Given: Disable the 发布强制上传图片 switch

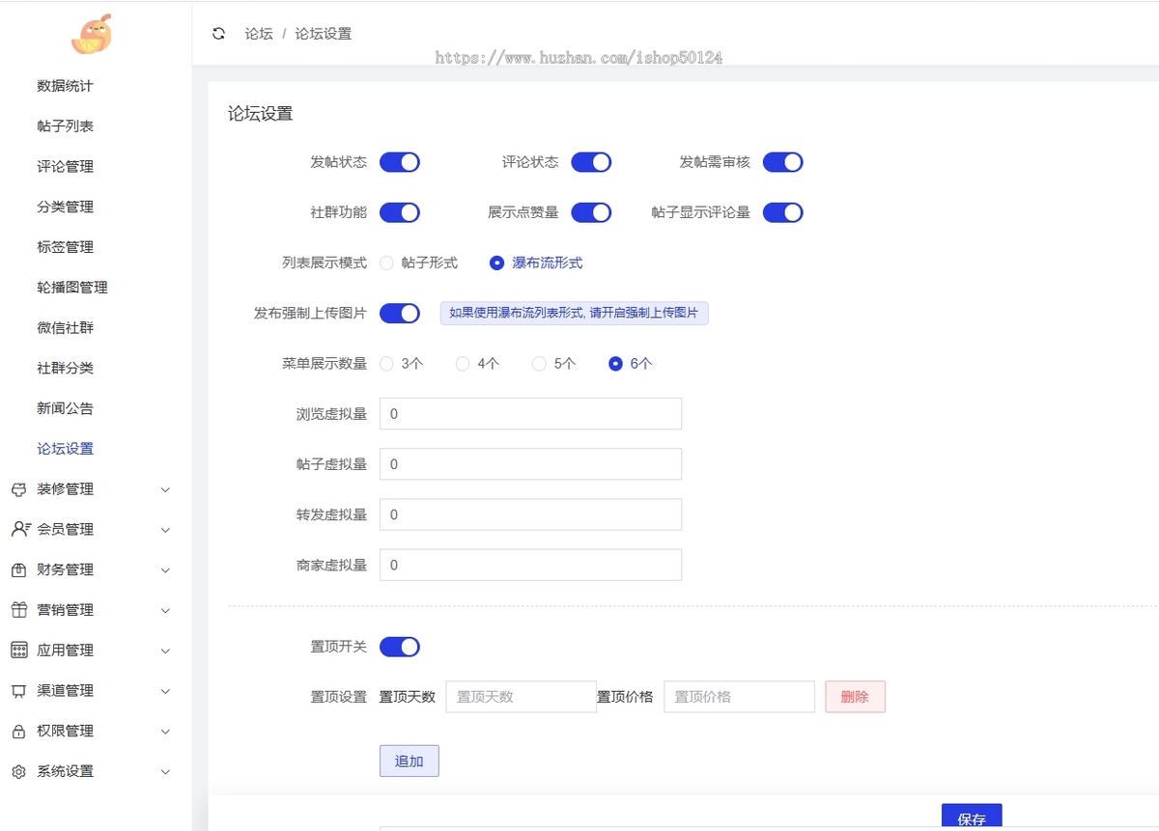Looking at the screenshot, I should point(400,314).
